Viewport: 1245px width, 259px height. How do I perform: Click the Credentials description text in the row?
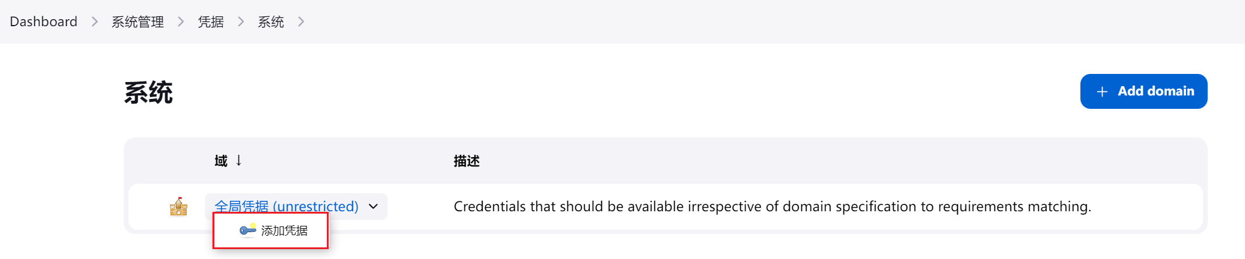[772, 207]
